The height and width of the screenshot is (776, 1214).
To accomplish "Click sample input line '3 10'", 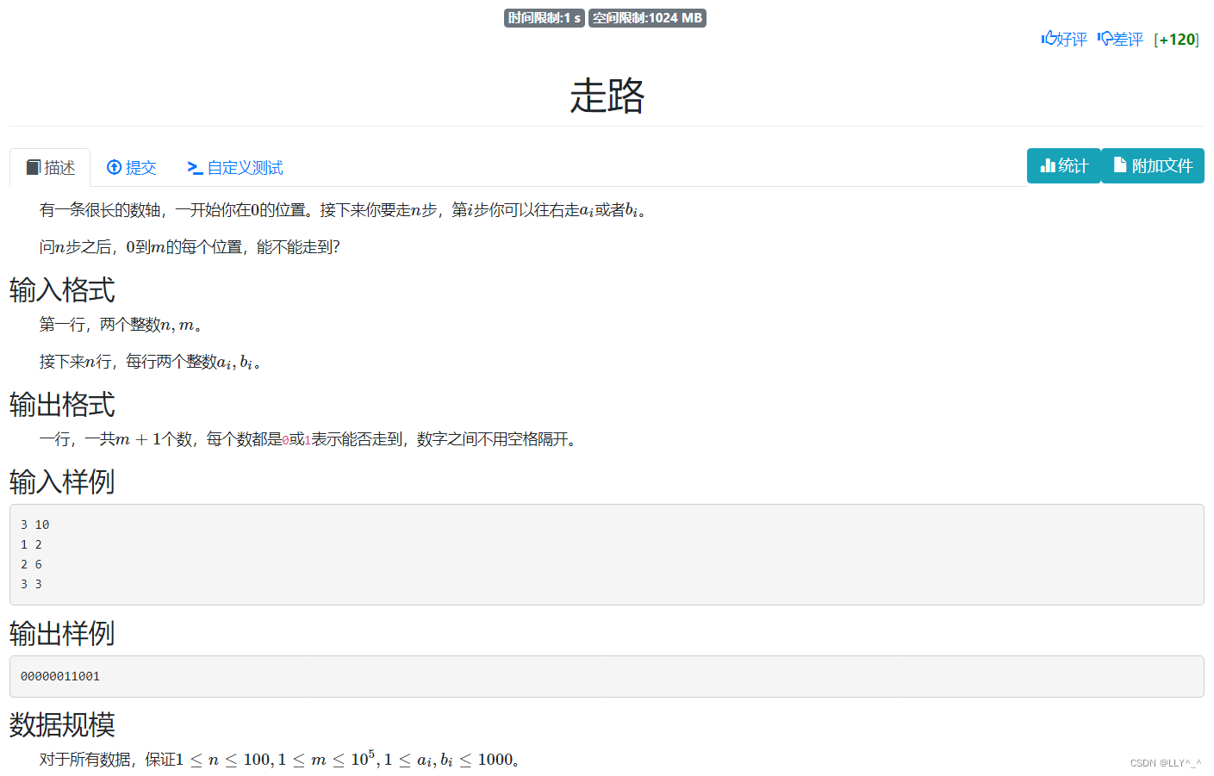I will 35,525.
